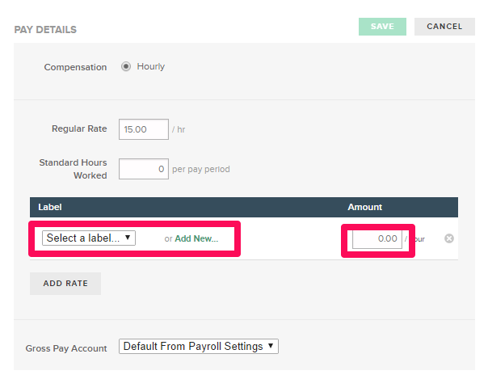Image resolution: width=488 pixels, height=375 pixels.
Task: Open the Select a label dropdown
Action: (89, 238)
